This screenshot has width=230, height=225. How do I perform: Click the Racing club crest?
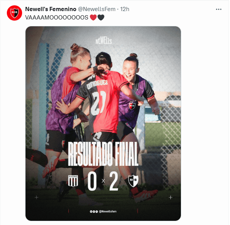73,181
